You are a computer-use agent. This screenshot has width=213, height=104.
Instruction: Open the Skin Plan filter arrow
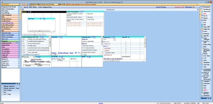coord(40,19)
